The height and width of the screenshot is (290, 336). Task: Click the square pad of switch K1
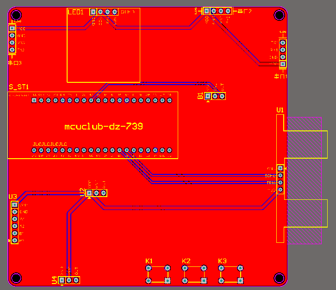168,280
